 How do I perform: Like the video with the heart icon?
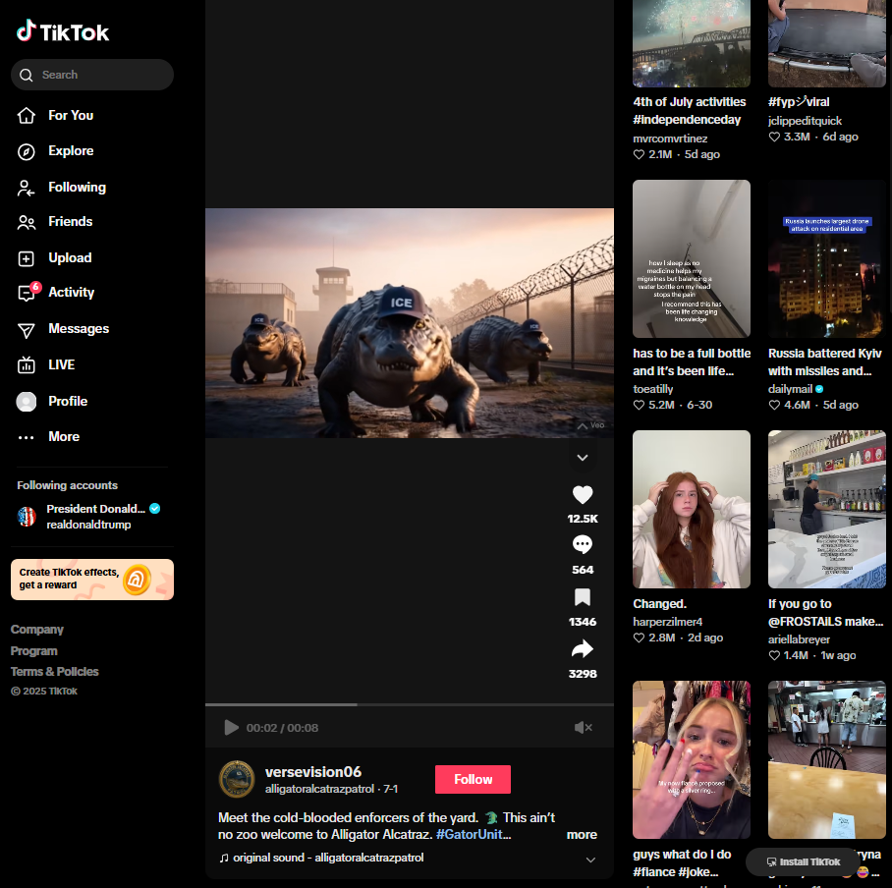coord(583,495)
